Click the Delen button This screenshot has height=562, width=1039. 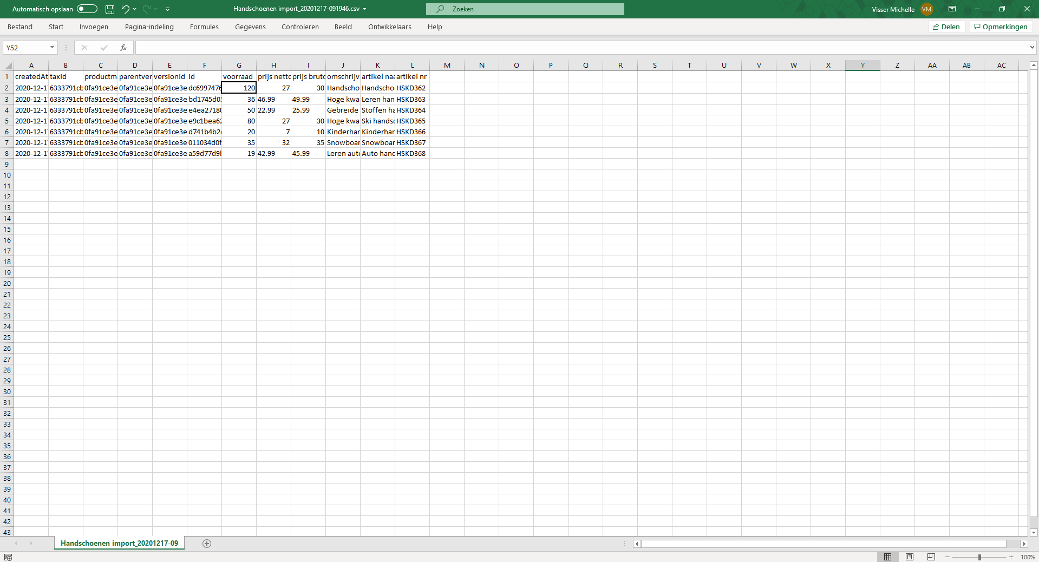[x=946, y=27]
